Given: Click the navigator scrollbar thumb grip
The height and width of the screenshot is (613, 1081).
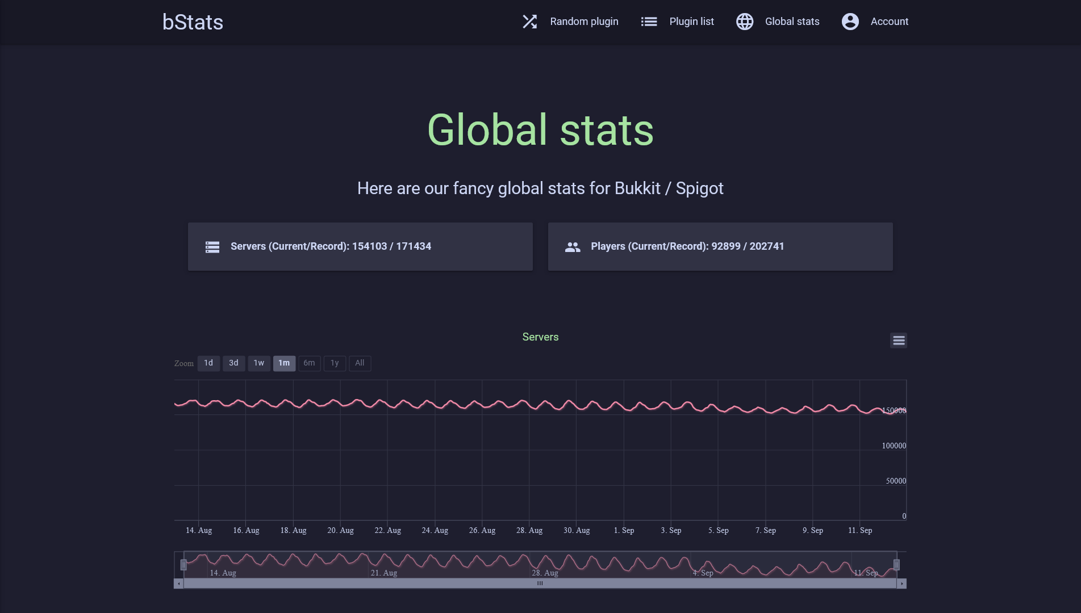Looking at the screenshot, I should [x=540, y=583].
